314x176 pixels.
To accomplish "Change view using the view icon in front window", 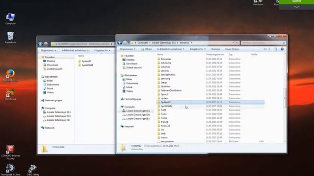I will (265, 49).
